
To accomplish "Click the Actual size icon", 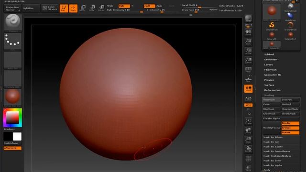I will 249,51.
